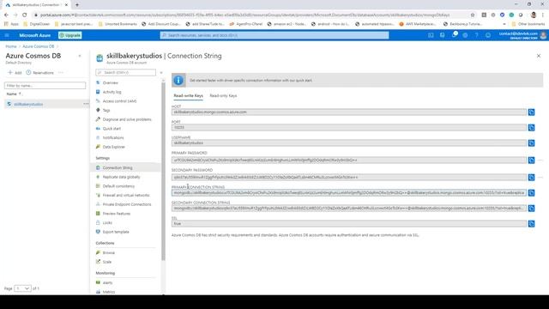Sort the list by Name column

(14, 94)
